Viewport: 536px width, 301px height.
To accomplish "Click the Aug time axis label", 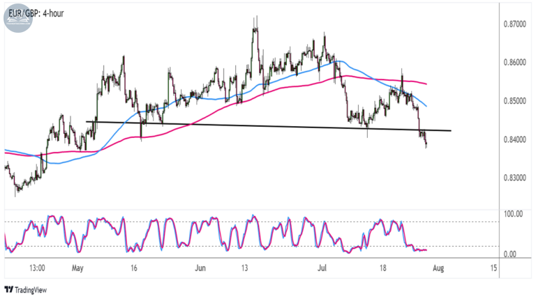I will point(438,268).
